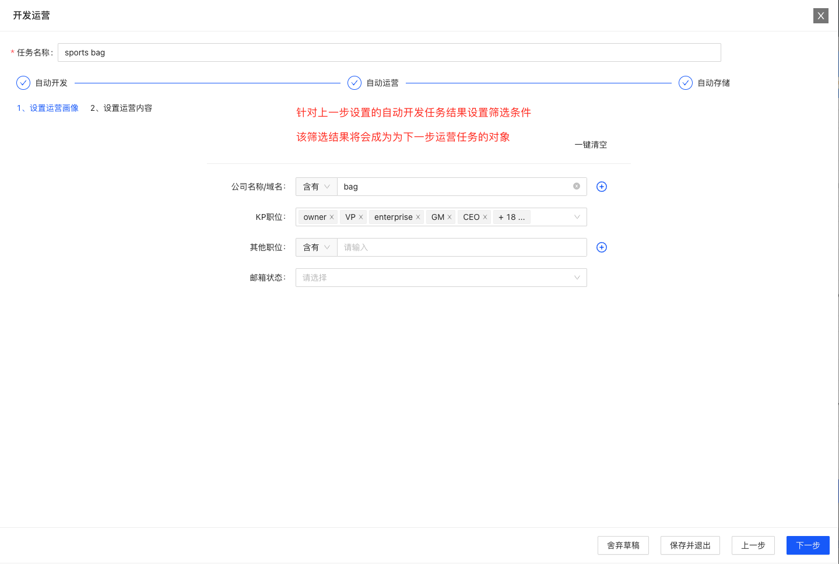The width and height of the screenshot is (839, 564).
Task: Remove the enterprise tag from KP职位
Action: click(418, 217)
